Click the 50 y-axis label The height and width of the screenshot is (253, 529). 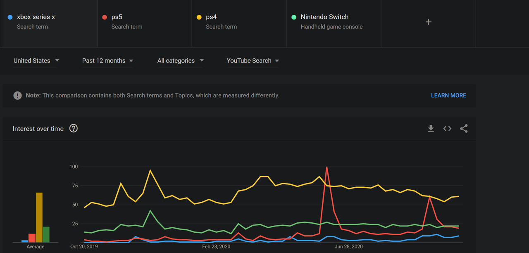(75, 205)
